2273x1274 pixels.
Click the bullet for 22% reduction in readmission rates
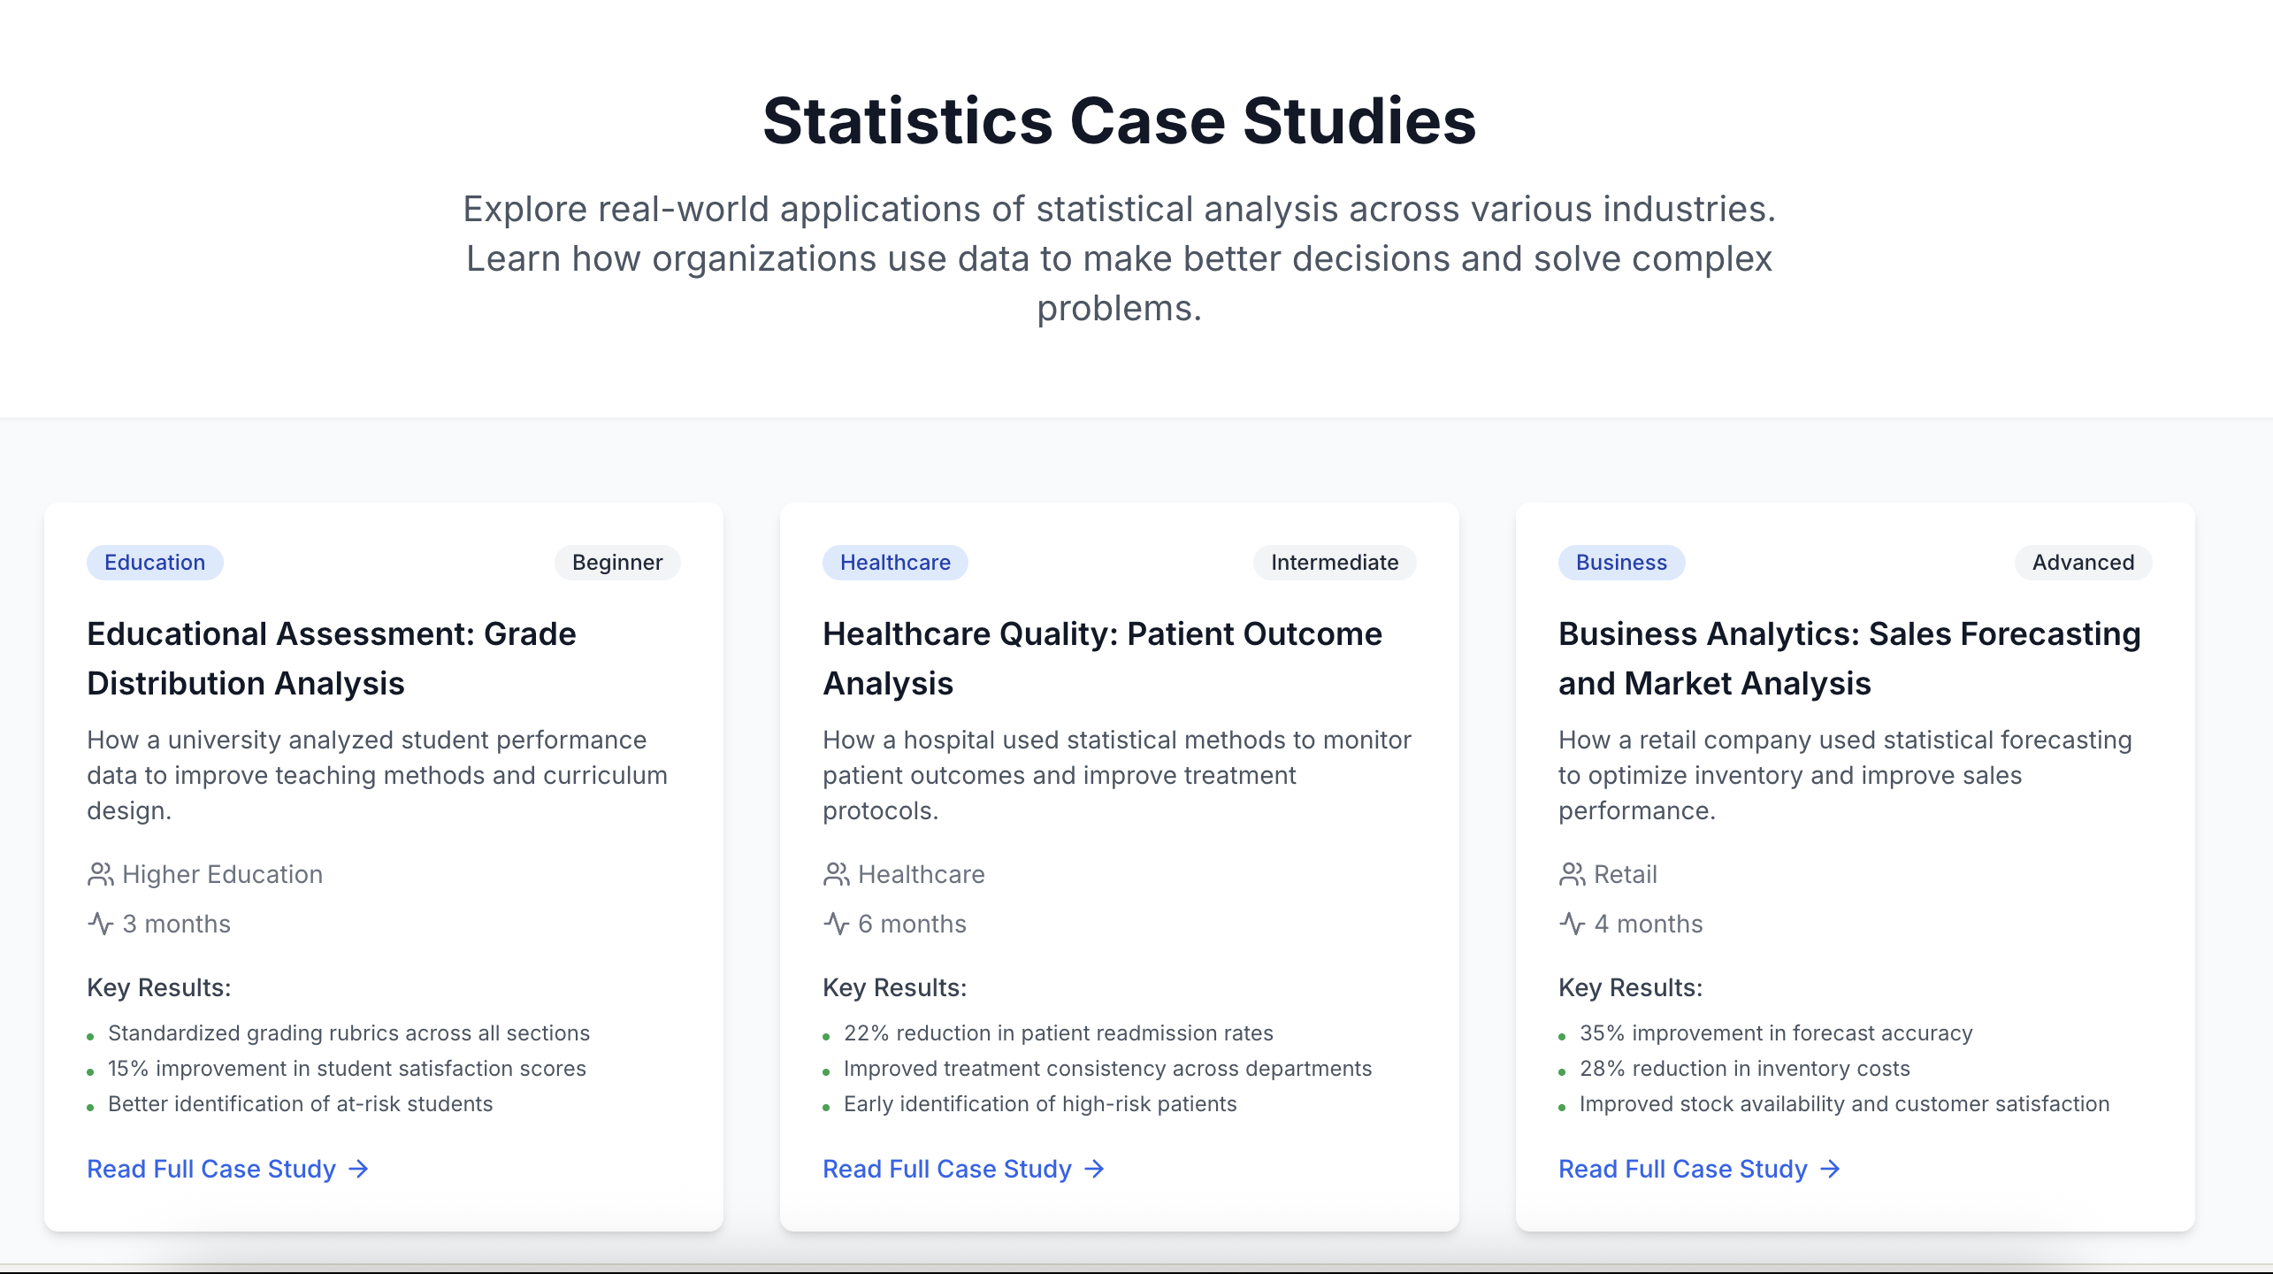(826, 1035)
